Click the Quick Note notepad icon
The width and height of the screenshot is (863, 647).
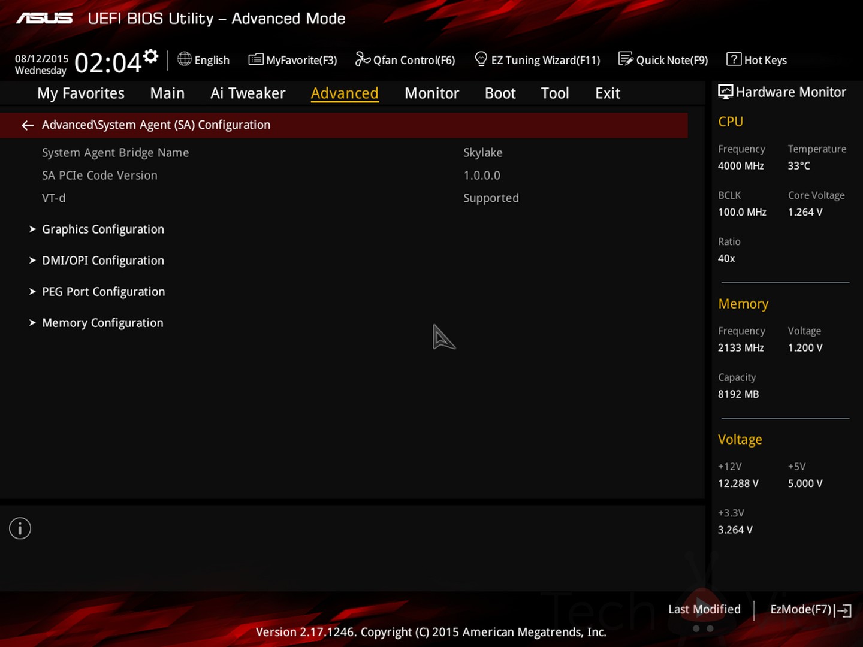point(626,59)
